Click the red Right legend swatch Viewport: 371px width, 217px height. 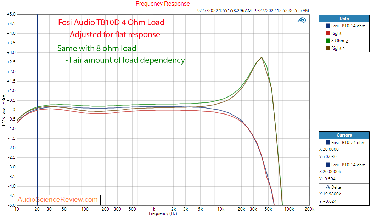pyautogui.click(x=328, y=33)
